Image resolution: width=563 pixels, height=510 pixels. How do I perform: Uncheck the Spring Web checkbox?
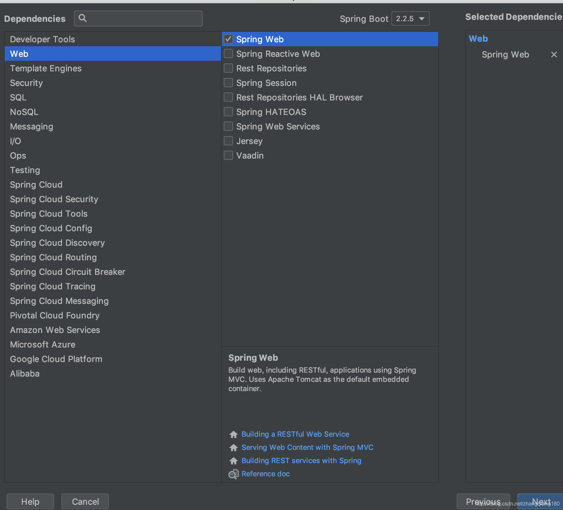coord(228,39)
